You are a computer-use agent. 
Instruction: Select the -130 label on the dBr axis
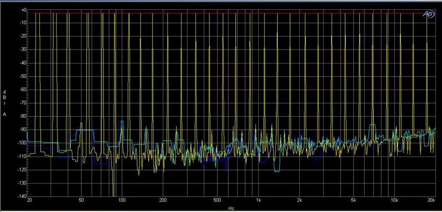pyautogui.click(x=22, y=184)
